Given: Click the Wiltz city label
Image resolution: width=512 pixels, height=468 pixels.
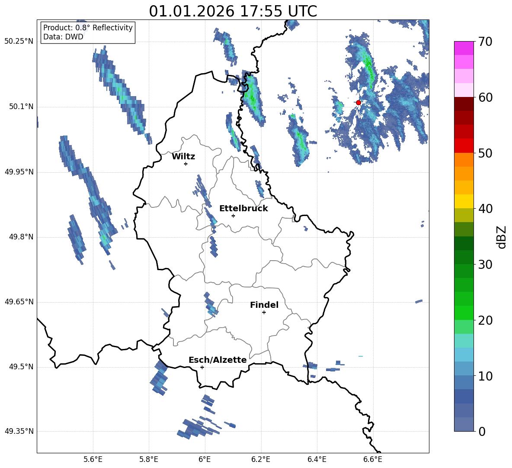Looking at the screenshot, I should click(x=183, y=157).
